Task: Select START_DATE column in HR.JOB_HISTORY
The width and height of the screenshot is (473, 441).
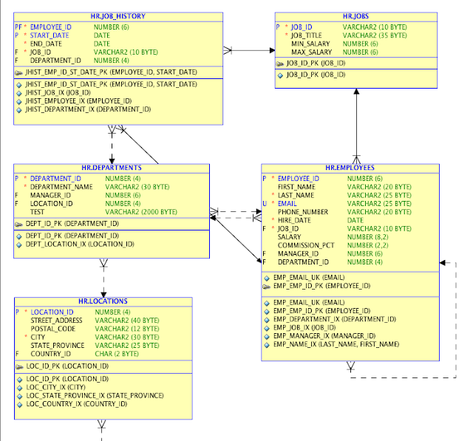Action: [50, 35]
